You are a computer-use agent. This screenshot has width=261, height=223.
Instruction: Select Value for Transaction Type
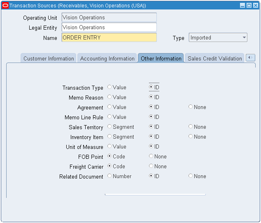(110, 87)
